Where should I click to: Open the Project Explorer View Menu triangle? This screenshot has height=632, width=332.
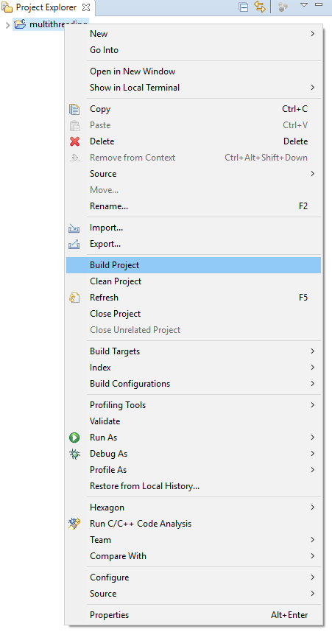click(x=304, y=5)
